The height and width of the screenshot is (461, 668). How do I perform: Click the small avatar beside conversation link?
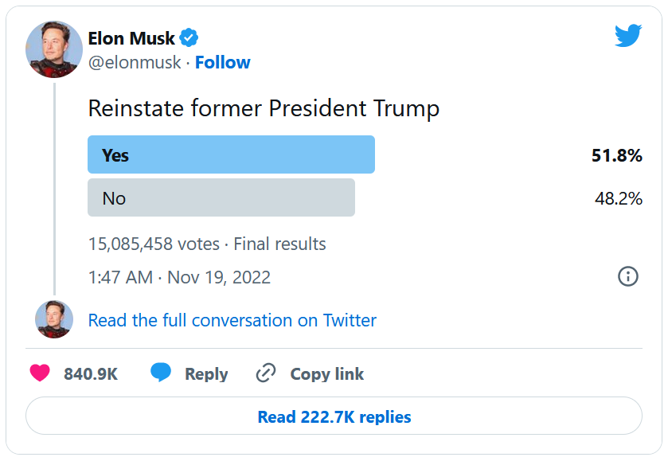pos(54,319)
